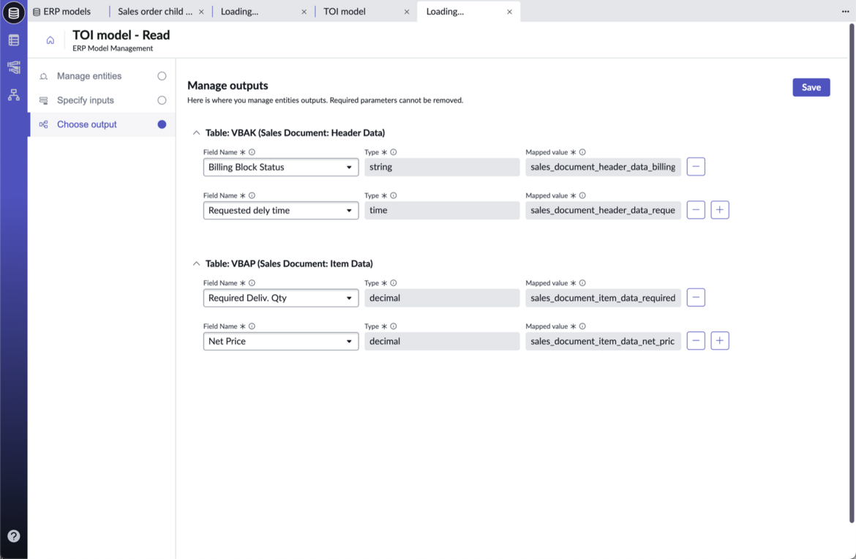The width and height of the screenshot is (856, 559).
Task: Show Mapped value info in Requested dely row
Action: pyautogui.click(x=582, y=195)
